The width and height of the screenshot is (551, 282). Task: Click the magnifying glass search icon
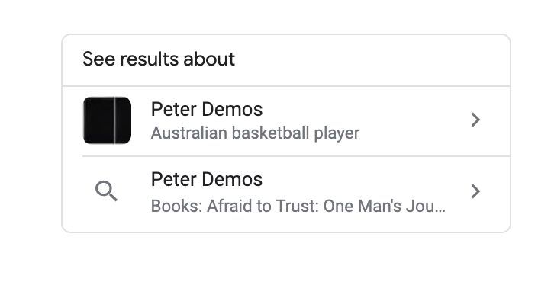tap(106, 191)
